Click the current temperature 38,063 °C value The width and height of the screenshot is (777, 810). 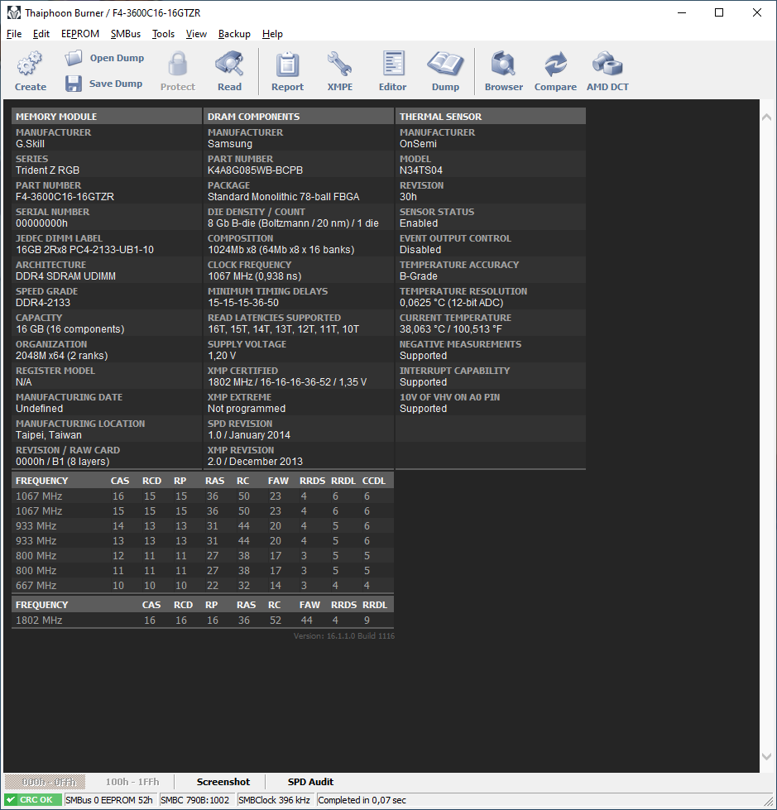[x=450, y=329]
